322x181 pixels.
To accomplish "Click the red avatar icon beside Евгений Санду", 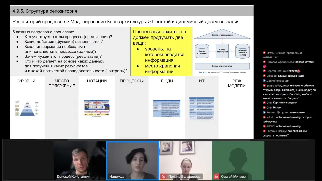I will (264, 131).
